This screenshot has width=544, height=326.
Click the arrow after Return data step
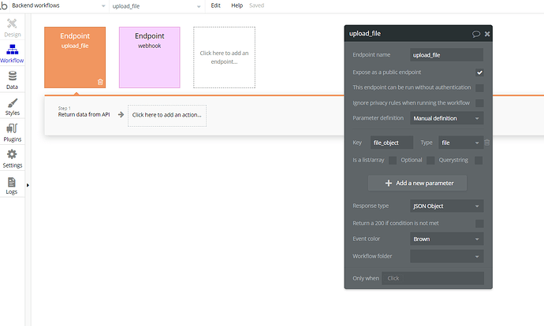pos(121,114)
